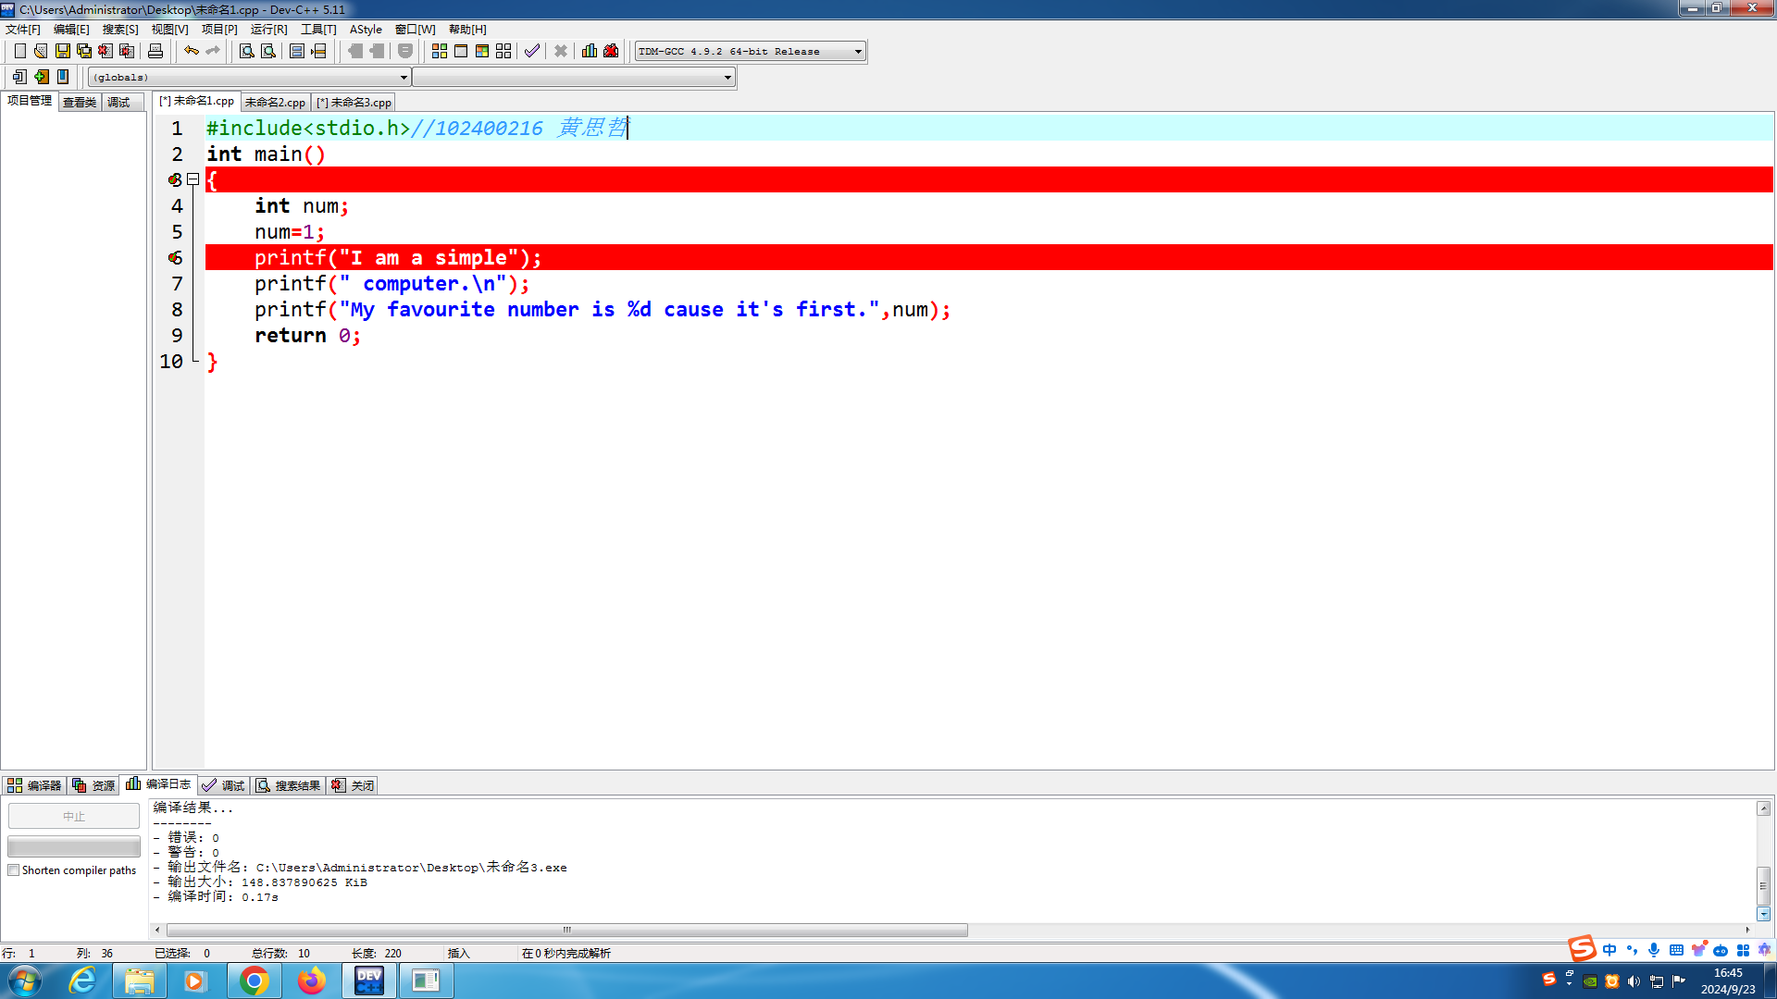The height and width of the screenshot is (999, 1777).
Task: Click the Redo icon
Action: pyautogui.click(x=215, y=50)
